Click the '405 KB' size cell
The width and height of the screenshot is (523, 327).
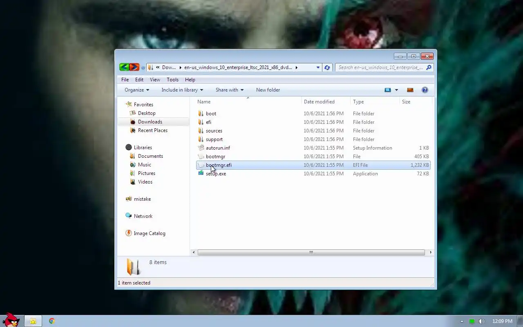[x=422, y=157]
